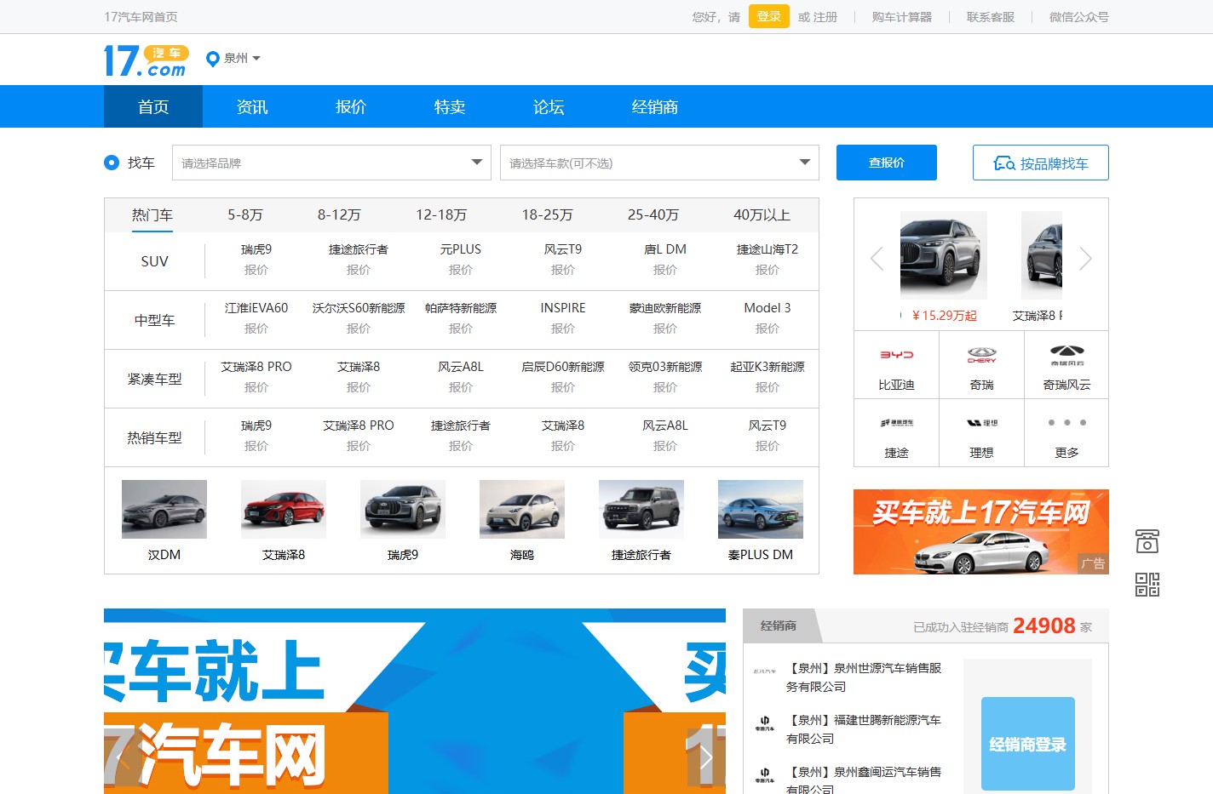Expand the 泉州 city selector
The width and height of the screenshot is (1213, 794).
(242, 59)
